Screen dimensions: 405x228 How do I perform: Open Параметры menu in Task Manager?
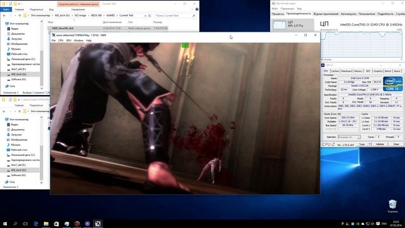tap(287, 8)
